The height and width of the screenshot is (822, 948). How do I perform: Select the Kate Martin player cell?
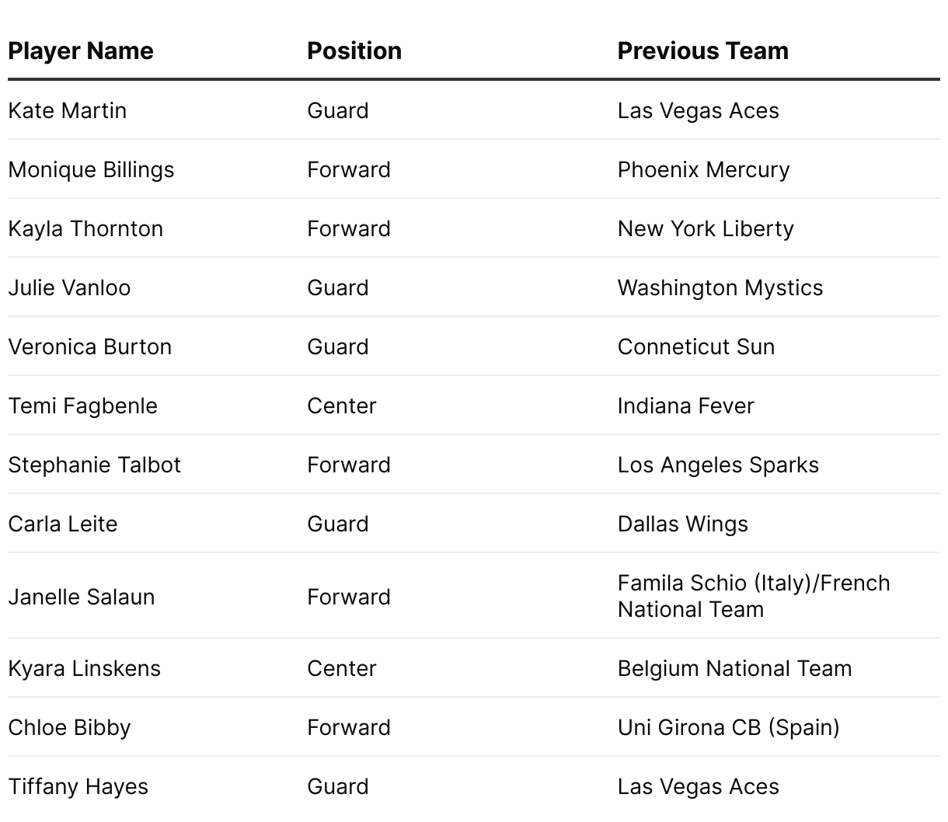(68, 110)
